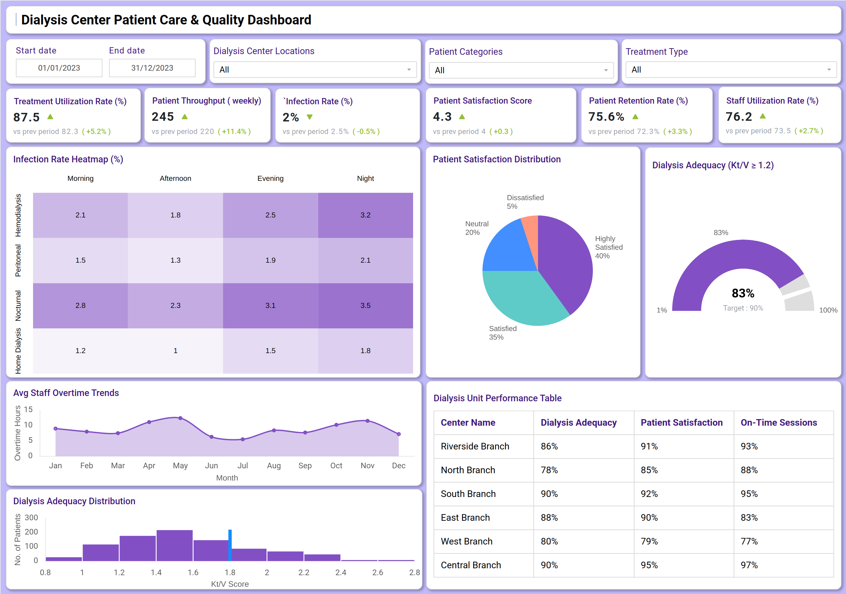Open the Dialysis Center Locations dropdown
The image size is (846, 594).
[x=315, y=70]
